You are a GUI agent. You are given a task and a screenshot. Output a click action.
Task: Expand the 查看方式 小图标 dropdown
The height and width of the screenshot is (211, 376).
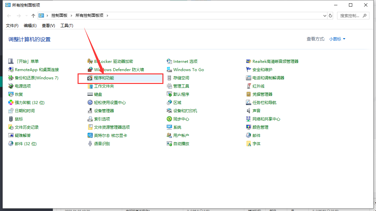(337, 39)
